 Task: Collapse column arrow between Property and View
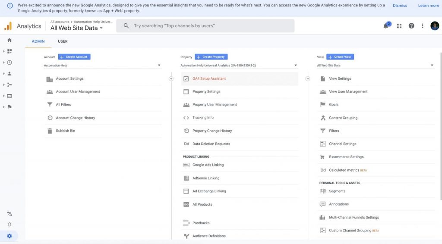point(307,78)
